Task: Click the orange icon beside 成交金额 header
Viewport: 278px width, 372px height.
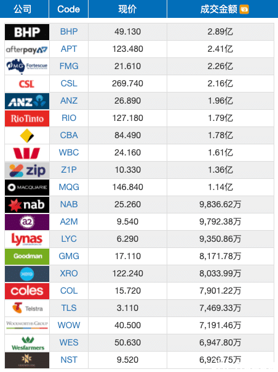Action: (x=244, y=9)
